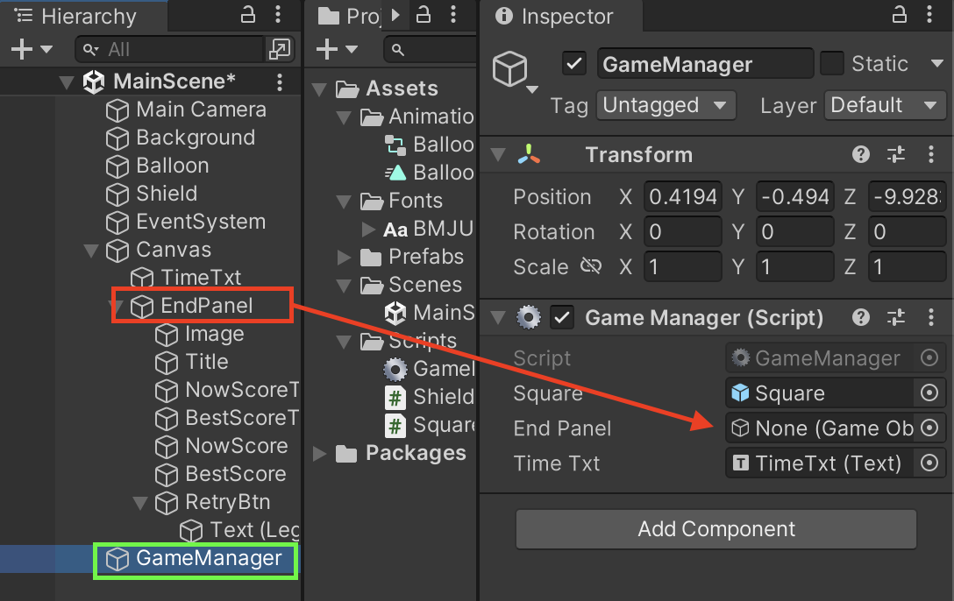This screenshot has height=601, width=954.
Task: Click the Scale Z value field
Action: 907,267
